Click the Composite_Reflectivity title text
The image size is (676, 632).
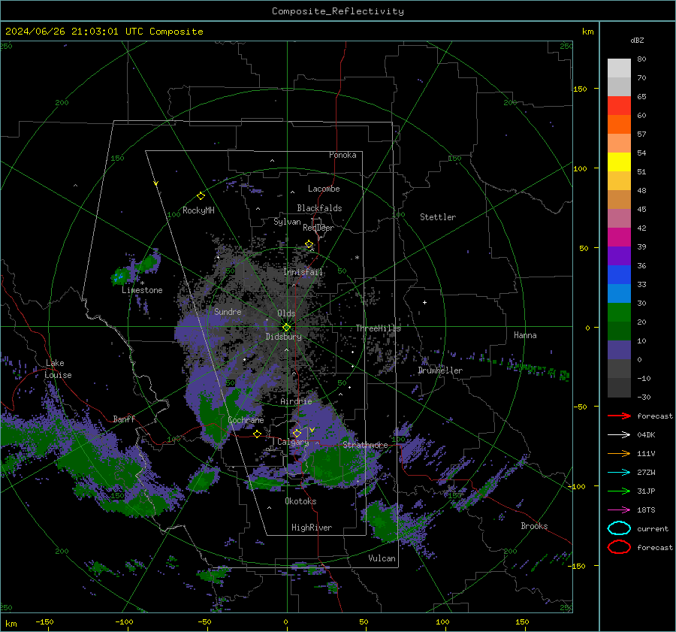338,11
